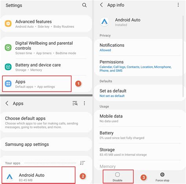This screenshot has width=186, height=184.
Task: Tap the blue Apps grid icon
Action: tap(8, 84)
